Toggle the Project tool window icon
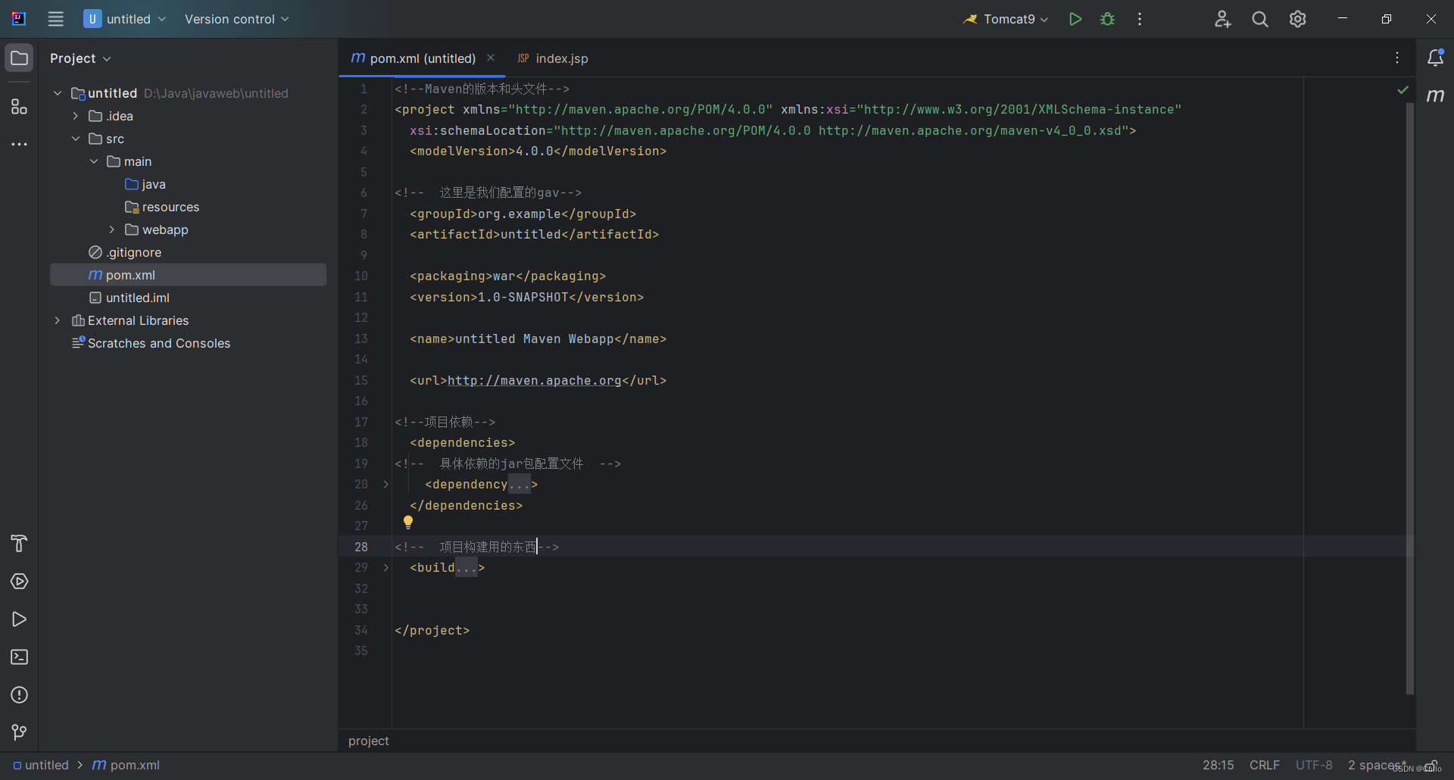 coord(19,58)
